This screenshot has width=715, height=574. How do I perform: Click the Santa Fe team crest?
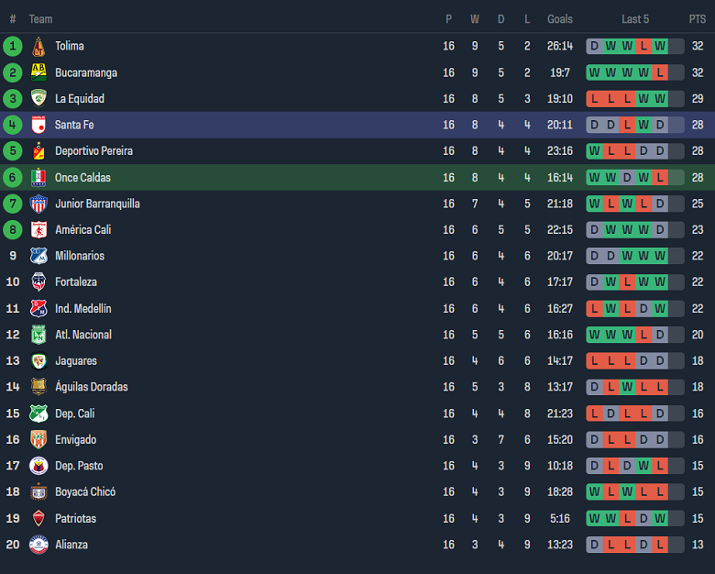pos(38,125)
